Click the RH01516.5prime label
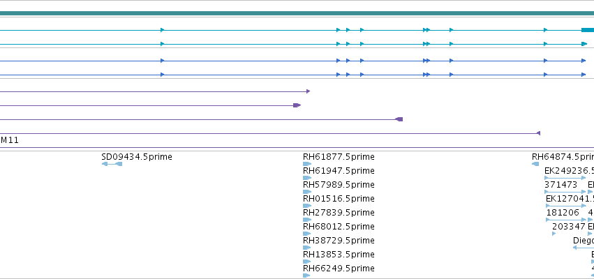 339,199
